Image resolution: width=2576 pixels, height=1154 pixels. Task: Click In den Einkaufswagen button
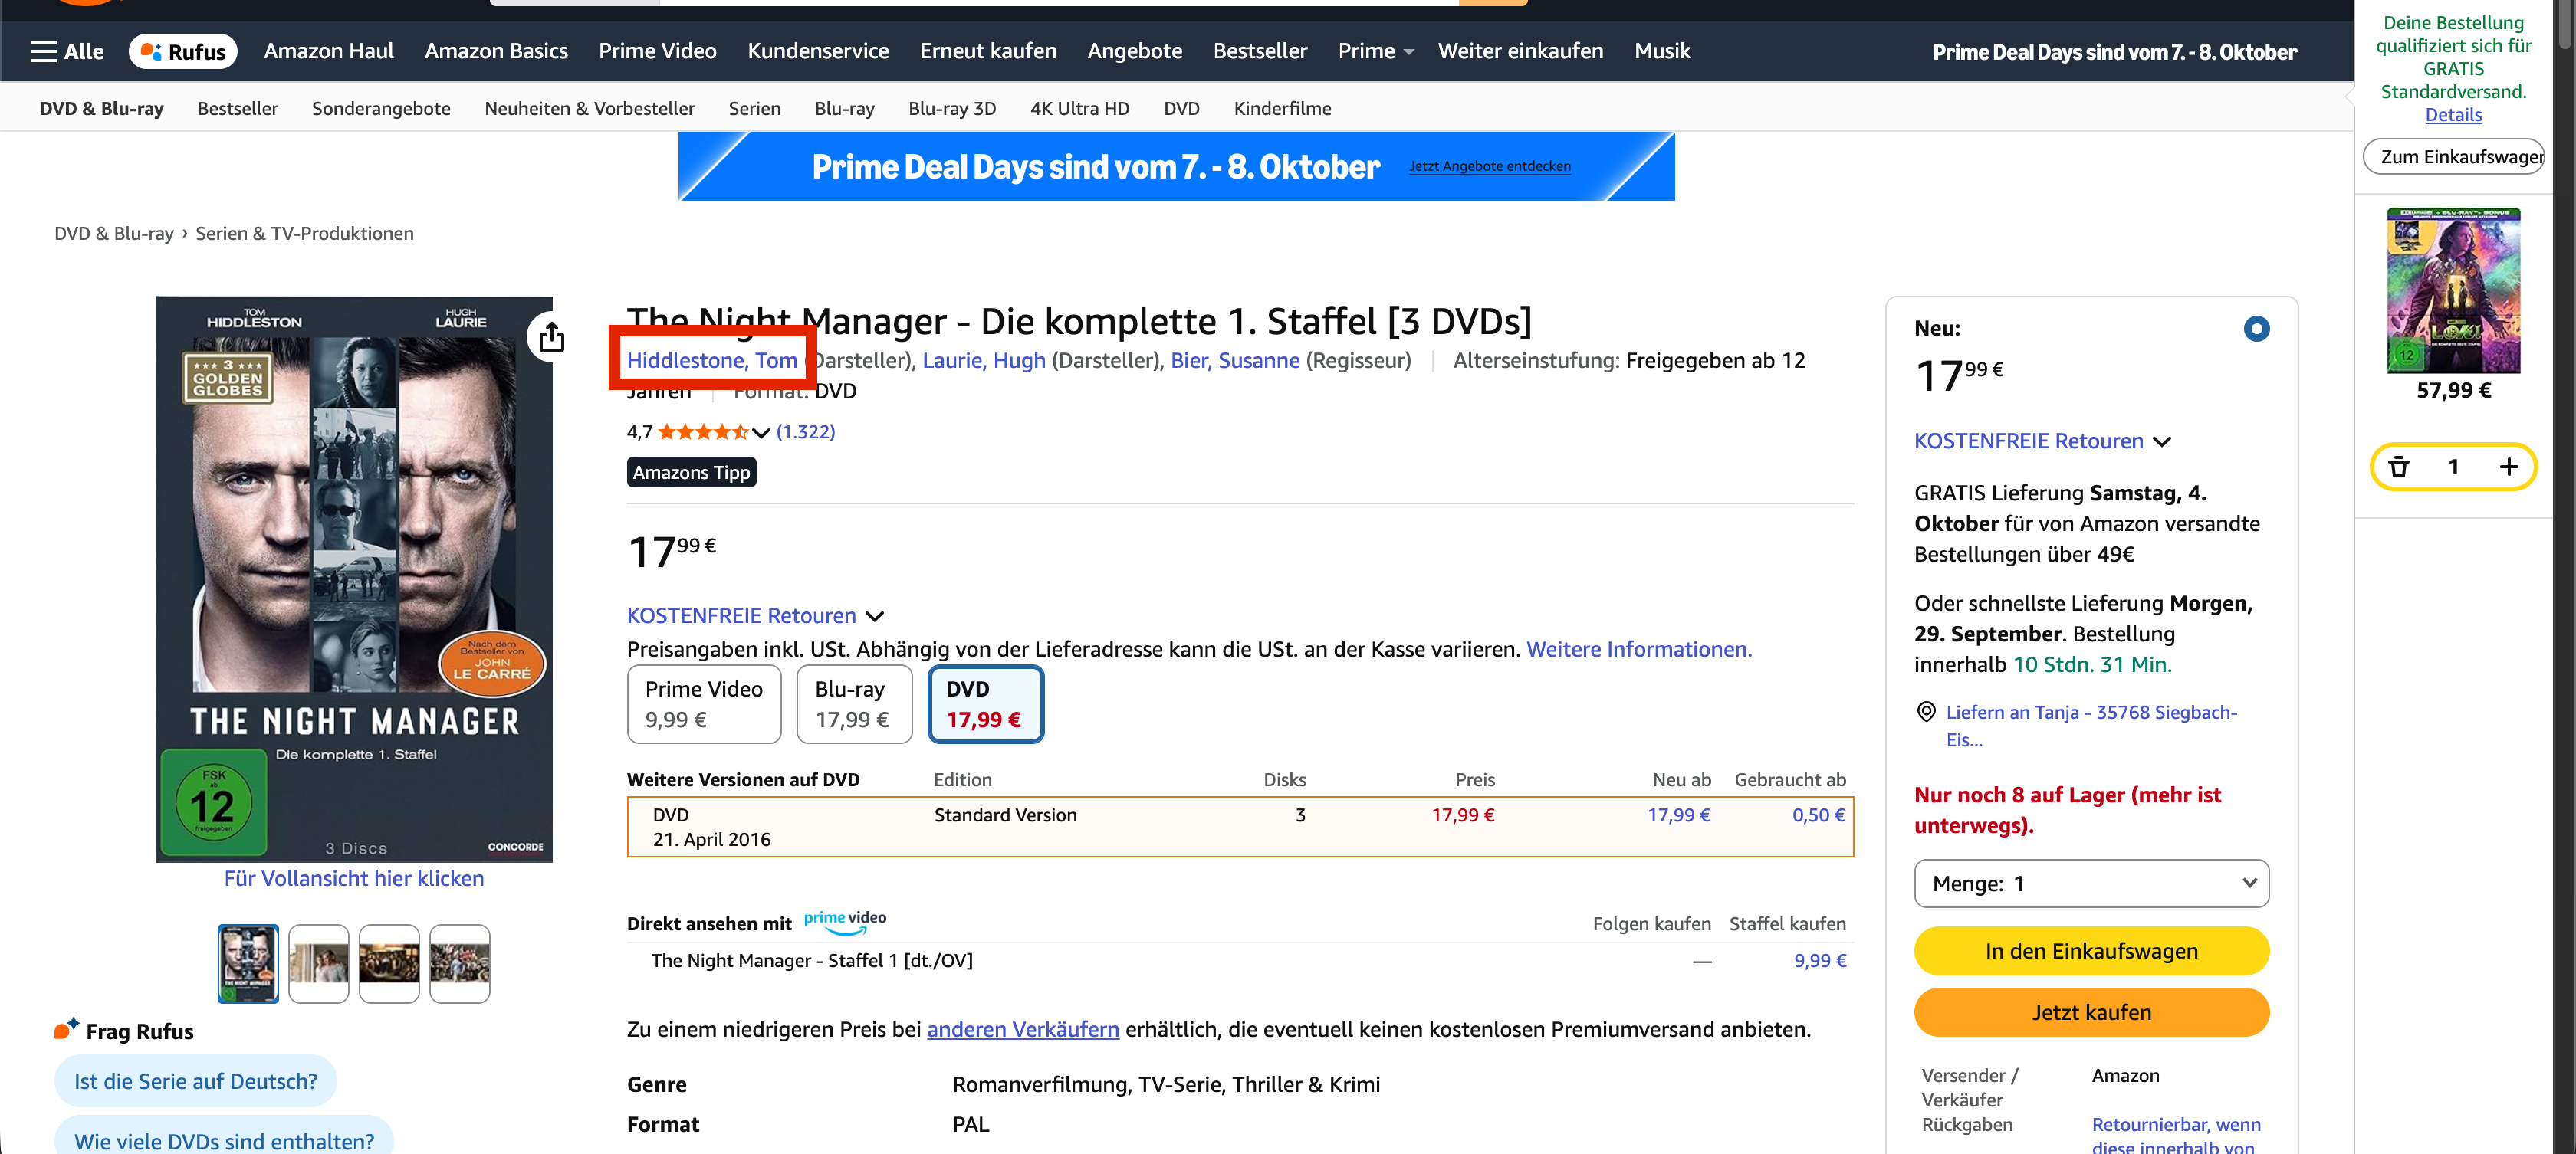click(x=2090, y=950)
